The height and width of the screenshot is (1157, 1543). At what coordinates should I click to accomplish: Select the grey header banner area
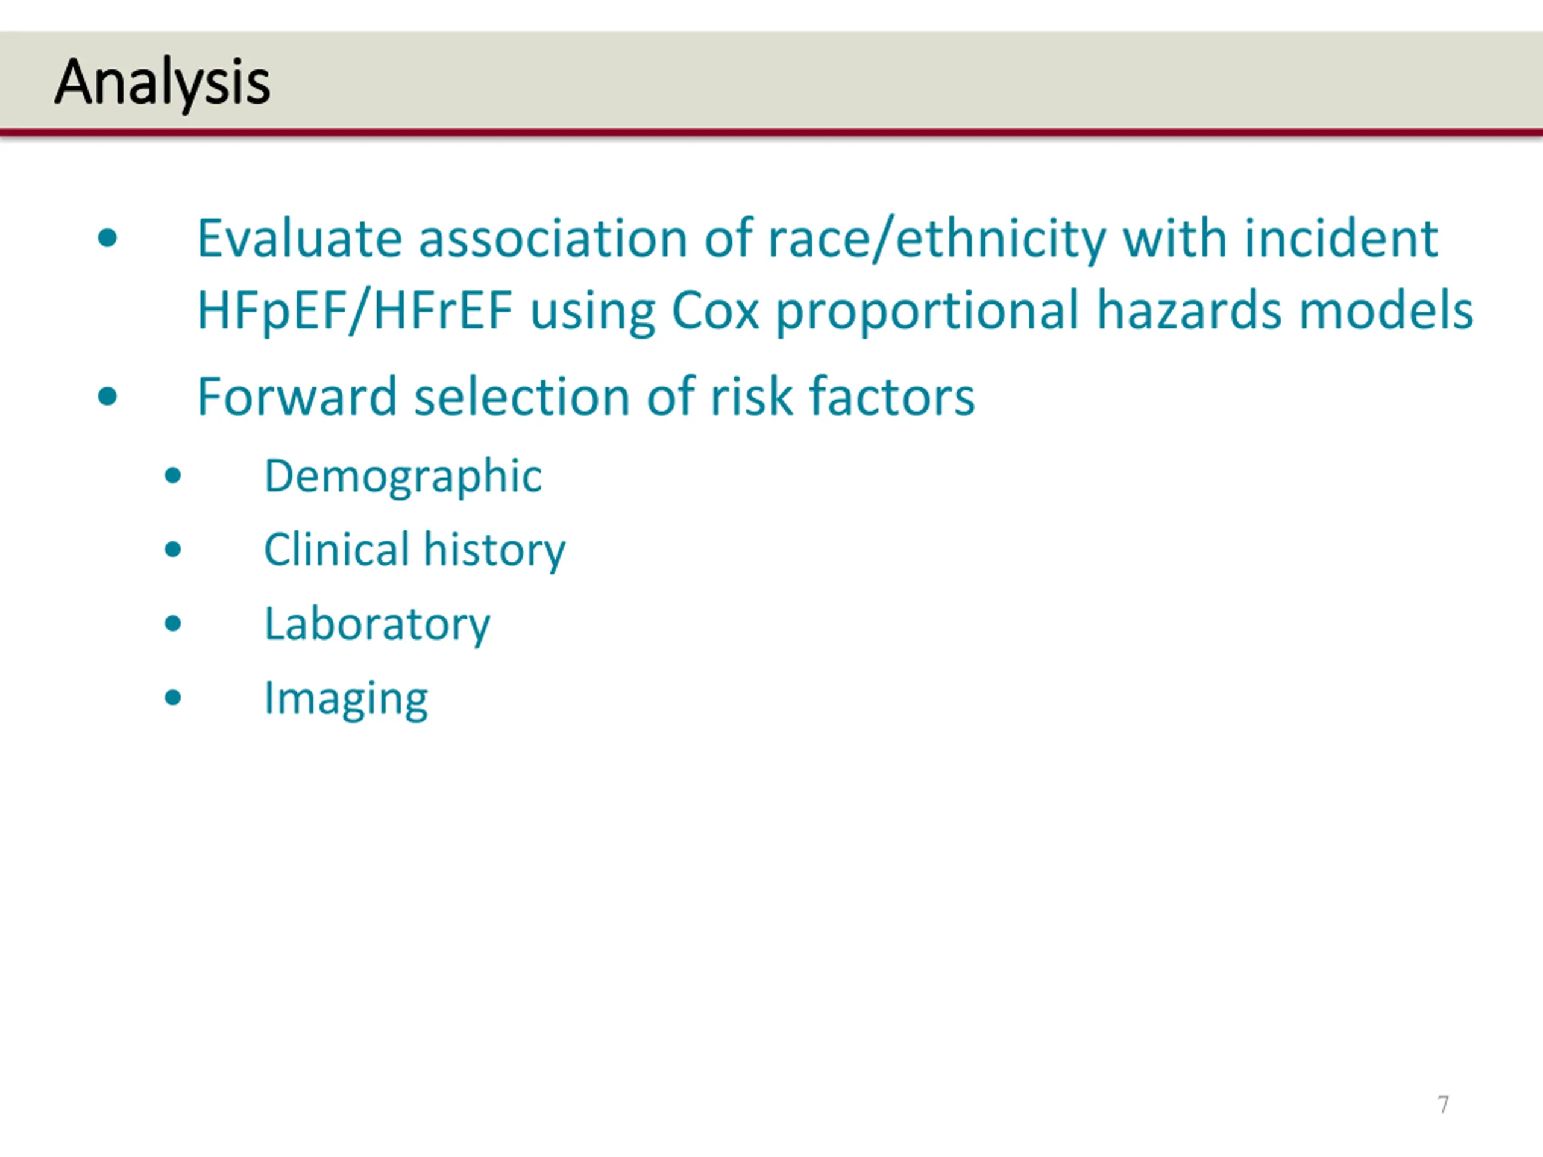pyautogui.click(x=771, y=80)
